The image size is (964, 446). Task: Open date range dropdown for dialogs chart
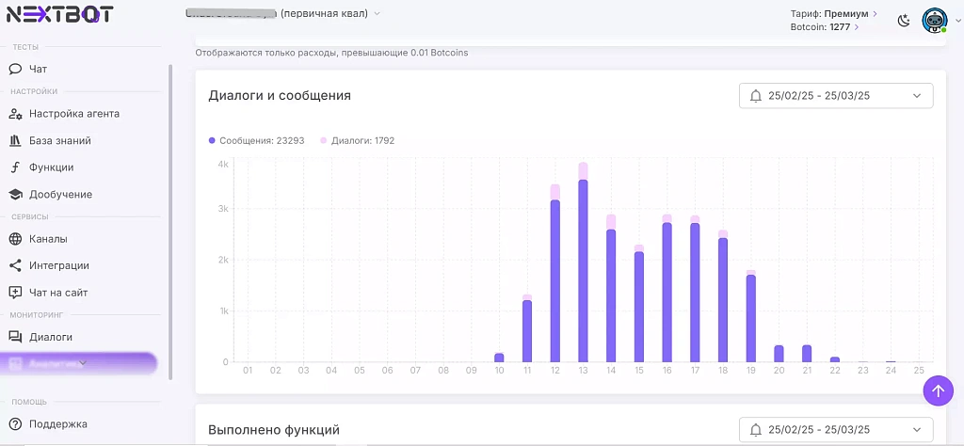point(836,96)
